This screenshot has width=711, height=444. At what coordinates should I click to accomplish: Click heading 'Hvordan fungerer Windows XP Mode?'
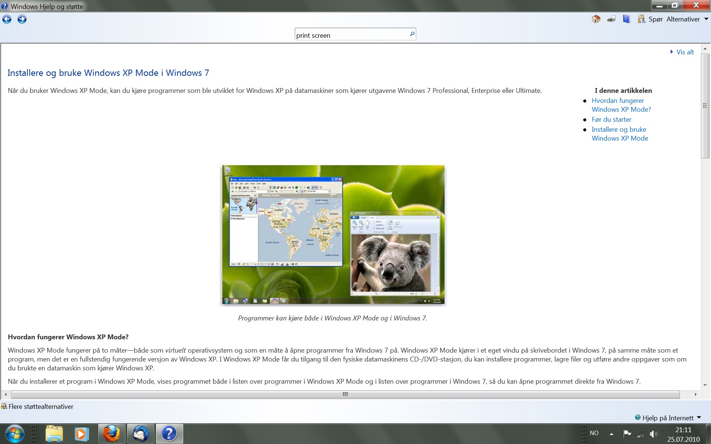pos(68,337)
